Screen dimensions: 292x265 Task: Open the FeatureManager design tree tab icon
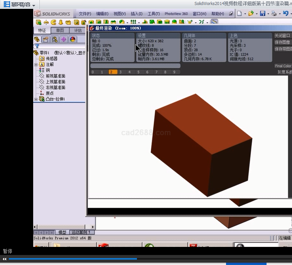[x=37, y=39]
